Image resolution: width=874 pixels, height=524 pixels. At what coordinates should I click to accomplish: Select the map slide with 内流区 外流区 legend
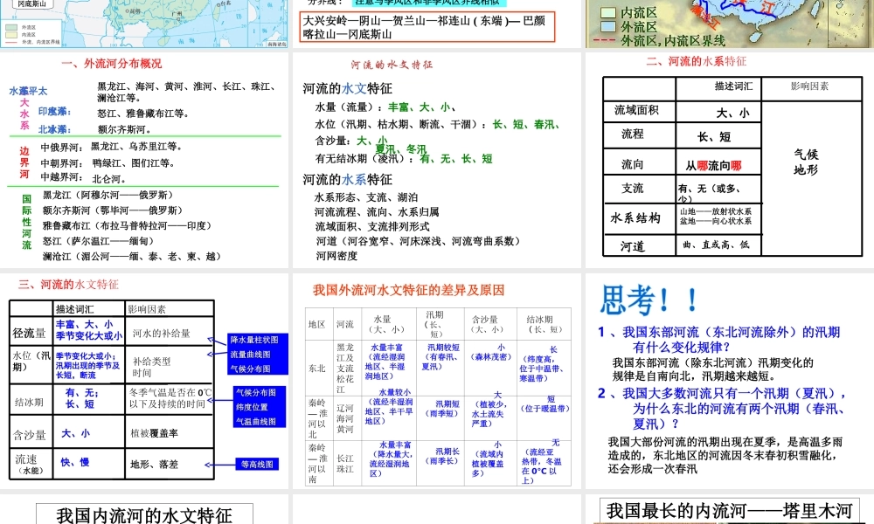pyautogui.click(x=730, y=24)
